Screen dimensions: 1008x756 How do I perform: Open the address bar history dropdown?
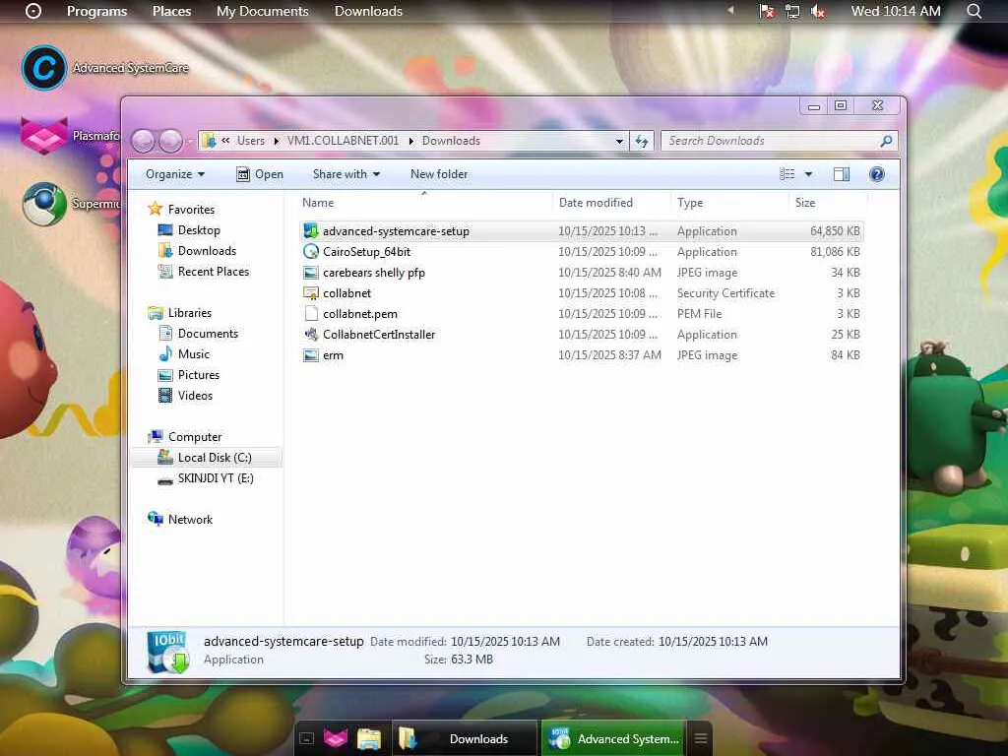[619, 141]
